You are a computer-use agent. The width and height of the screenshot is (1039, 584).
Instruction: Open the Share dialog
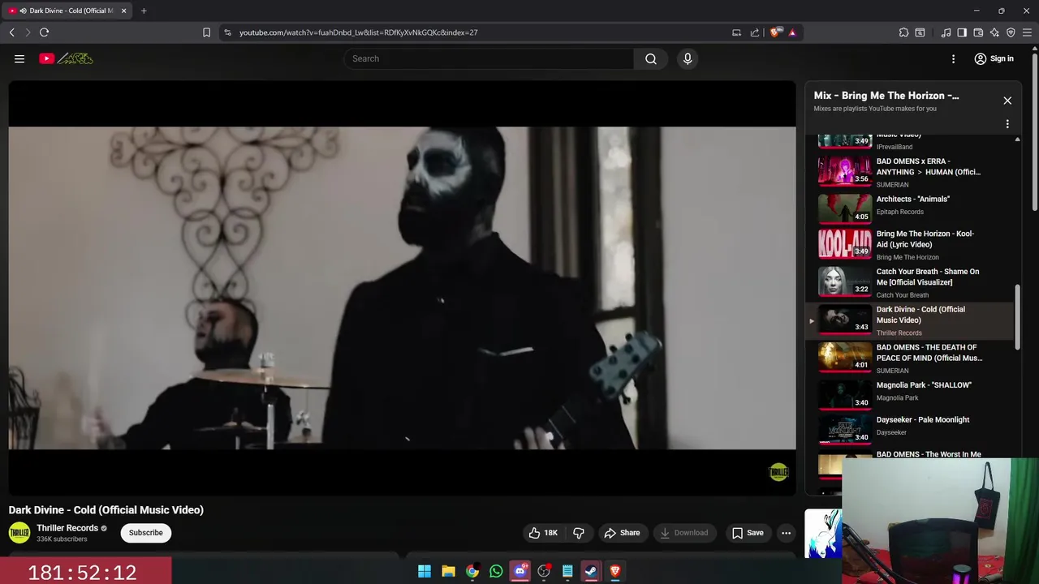(x=622, y=533)
